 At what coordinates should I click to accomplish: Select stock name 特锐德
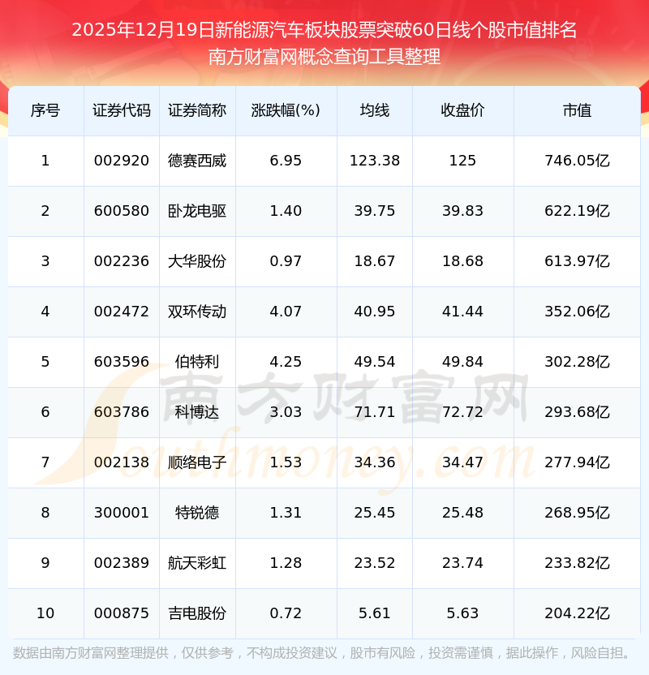197,513
